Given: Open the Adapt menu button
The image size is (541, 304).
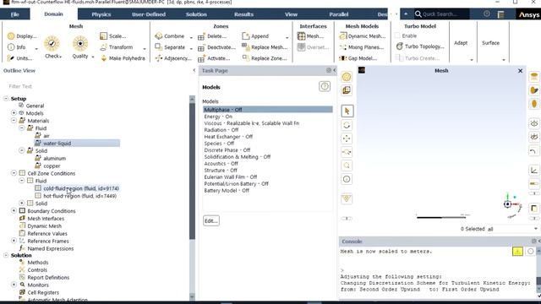Looking at the screenshot, I should tap(461, 43).
